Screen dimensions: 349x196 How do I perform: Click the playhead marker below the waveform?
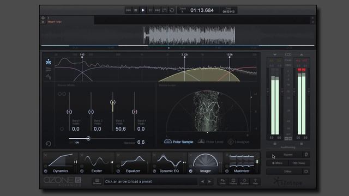click(x=169, y=48)
